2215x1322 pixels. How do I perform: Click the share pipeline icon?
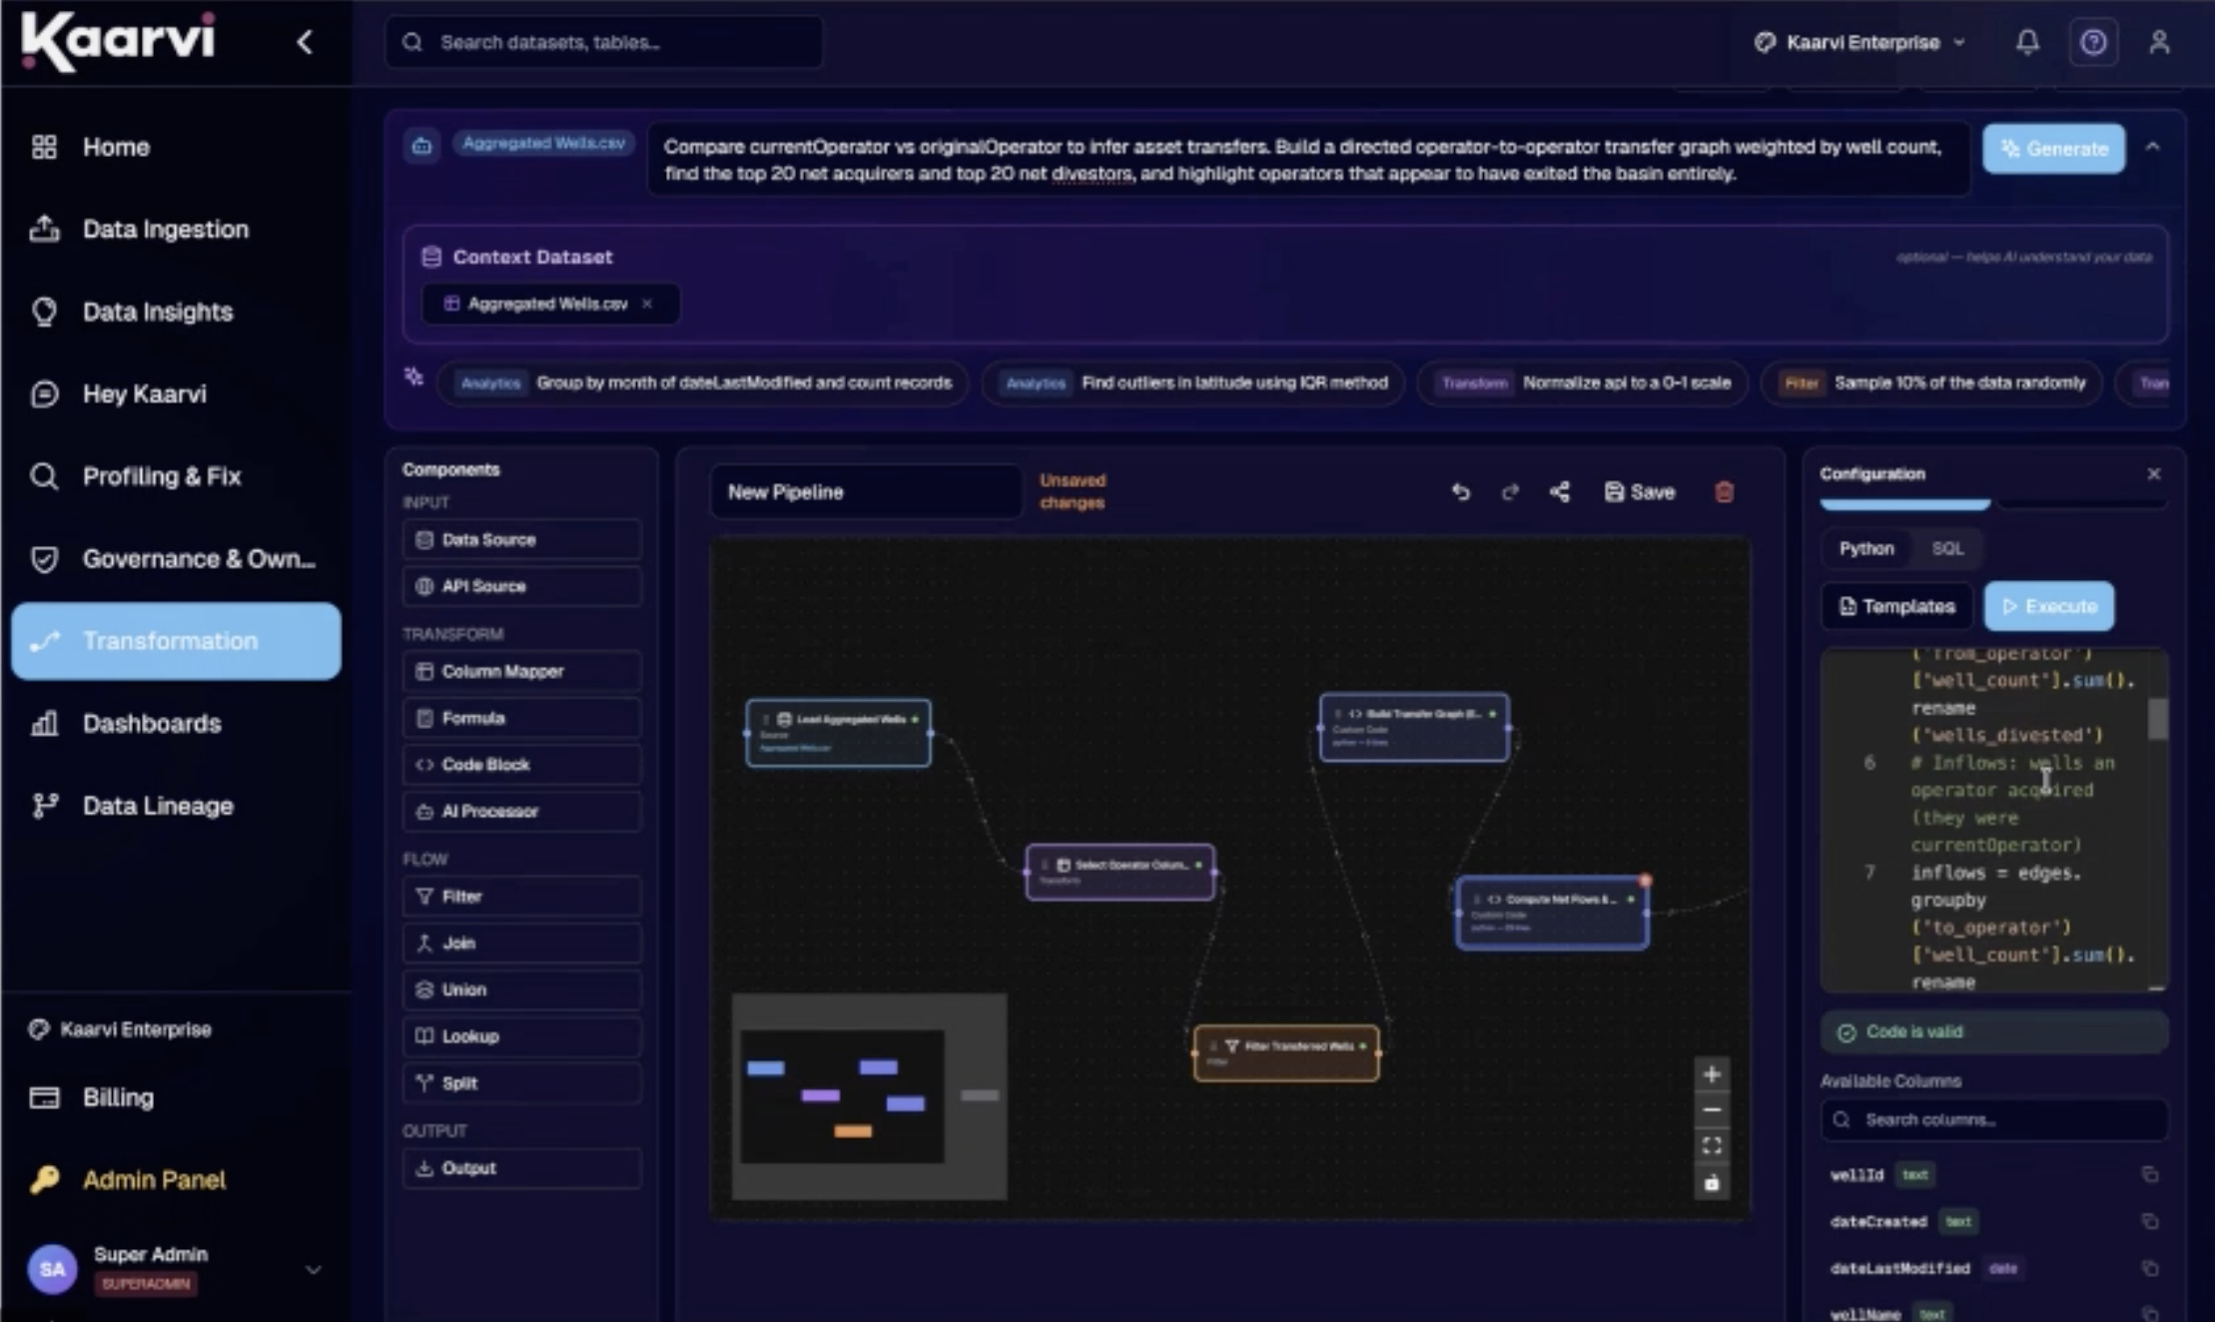point(1559,491)
